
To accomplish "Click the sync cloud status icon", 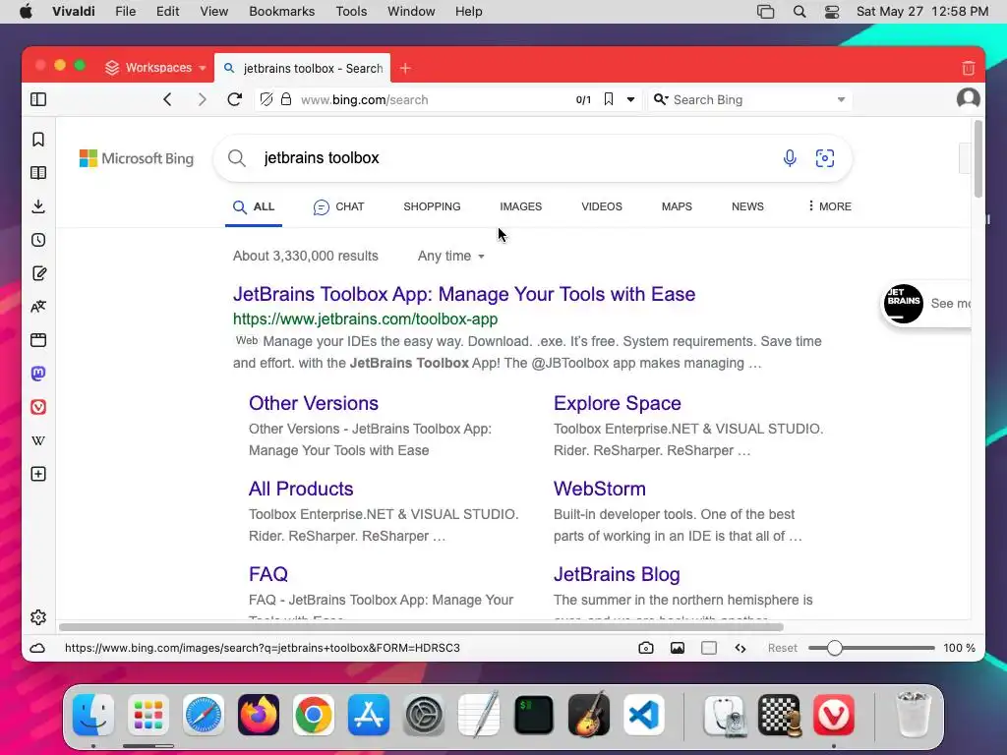I will click(x=38, y=648).
